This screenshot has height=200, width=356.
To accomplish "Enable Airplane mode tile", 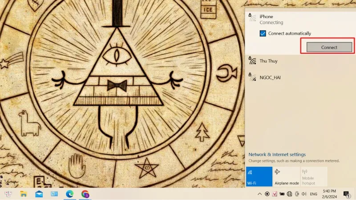I will tap(286, 176).
